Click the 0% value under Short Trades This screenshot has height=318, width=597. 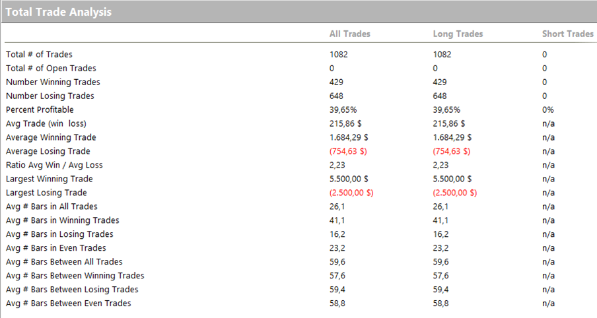pyautogui.click(x=547, y=110)
